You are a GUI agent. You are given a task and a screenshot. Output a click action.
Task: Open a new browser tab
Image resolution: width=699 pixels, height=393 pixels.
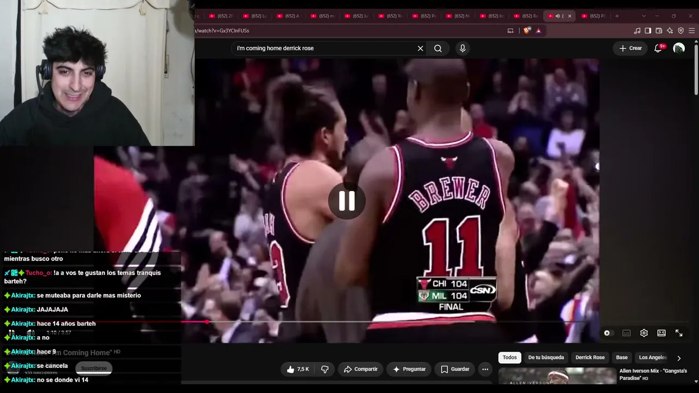coord(617,16)
